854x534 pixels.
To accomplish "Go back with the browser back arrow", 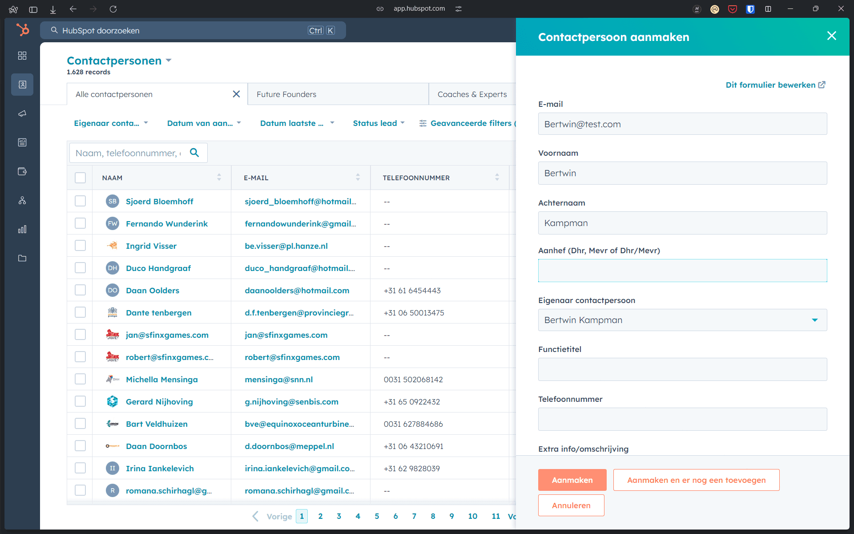I will pyautogui.click(x=73, y=9).
